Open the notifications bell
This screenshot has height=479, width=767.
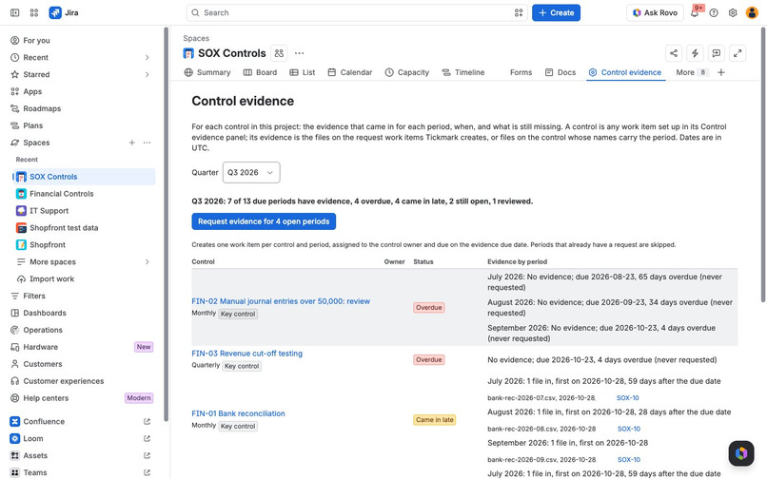click(x=695, y=12)
